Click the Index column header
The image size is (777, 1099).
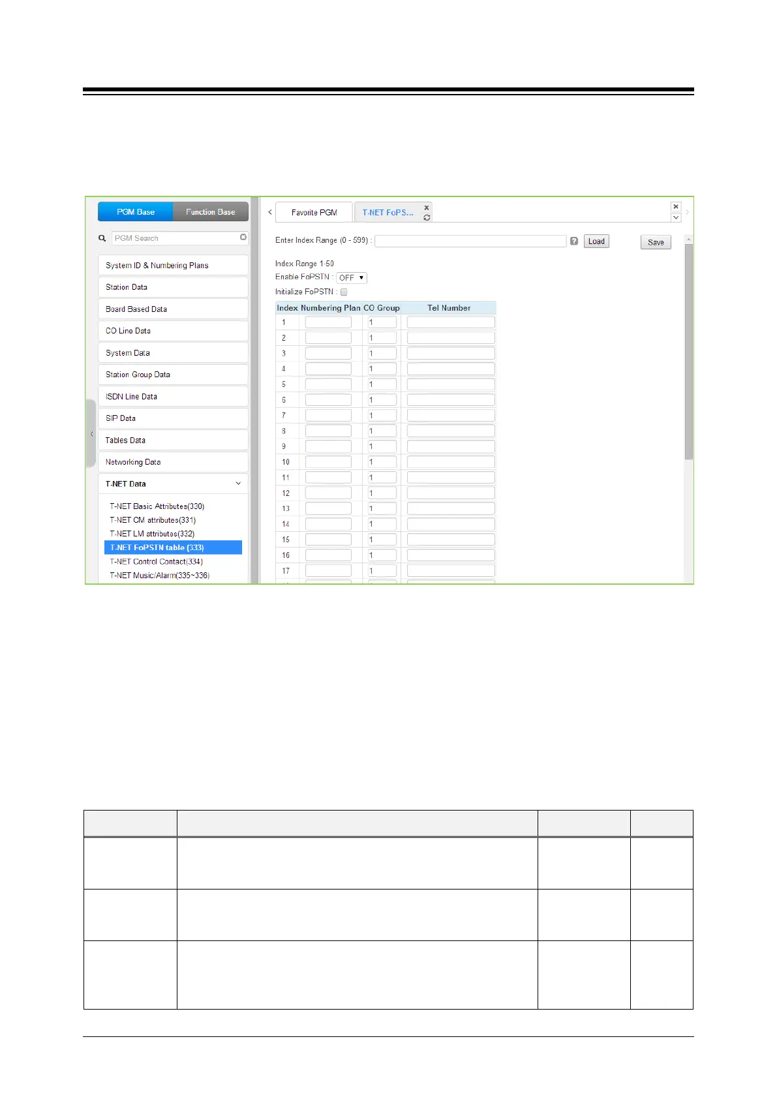click(287, 308)
